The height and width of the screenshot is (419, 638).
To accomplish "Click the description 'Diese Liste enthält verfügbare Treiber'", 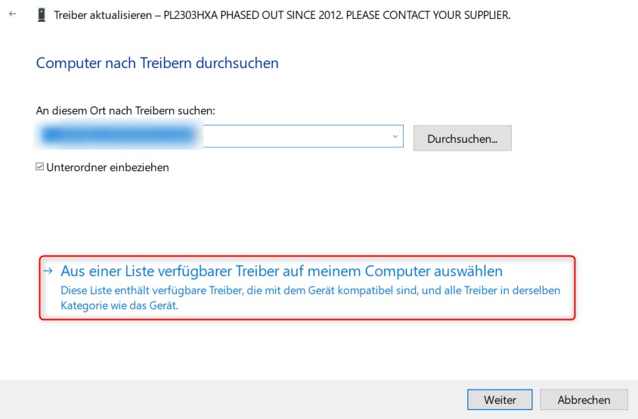I will pyautogui.click(x=310, y=290).
